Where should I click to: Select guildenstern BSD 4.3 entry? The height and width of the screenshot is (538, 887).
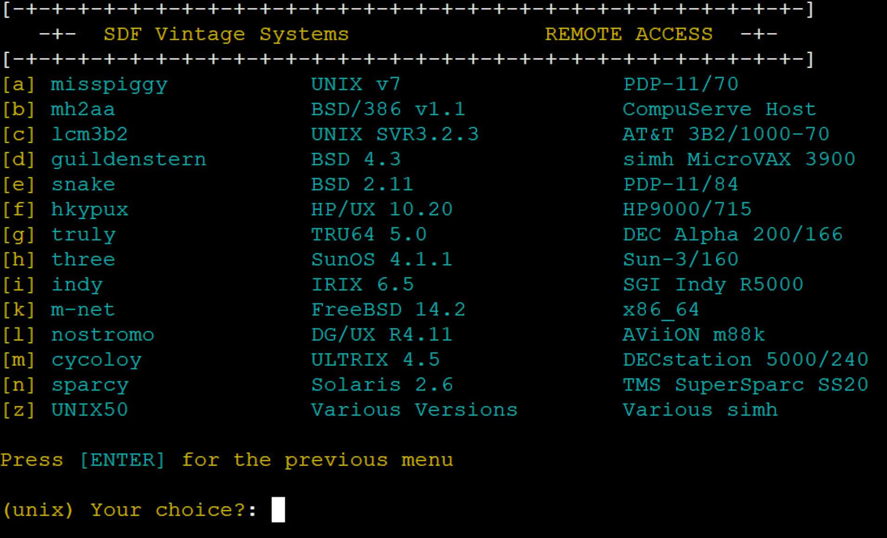(x=128, y=160)
